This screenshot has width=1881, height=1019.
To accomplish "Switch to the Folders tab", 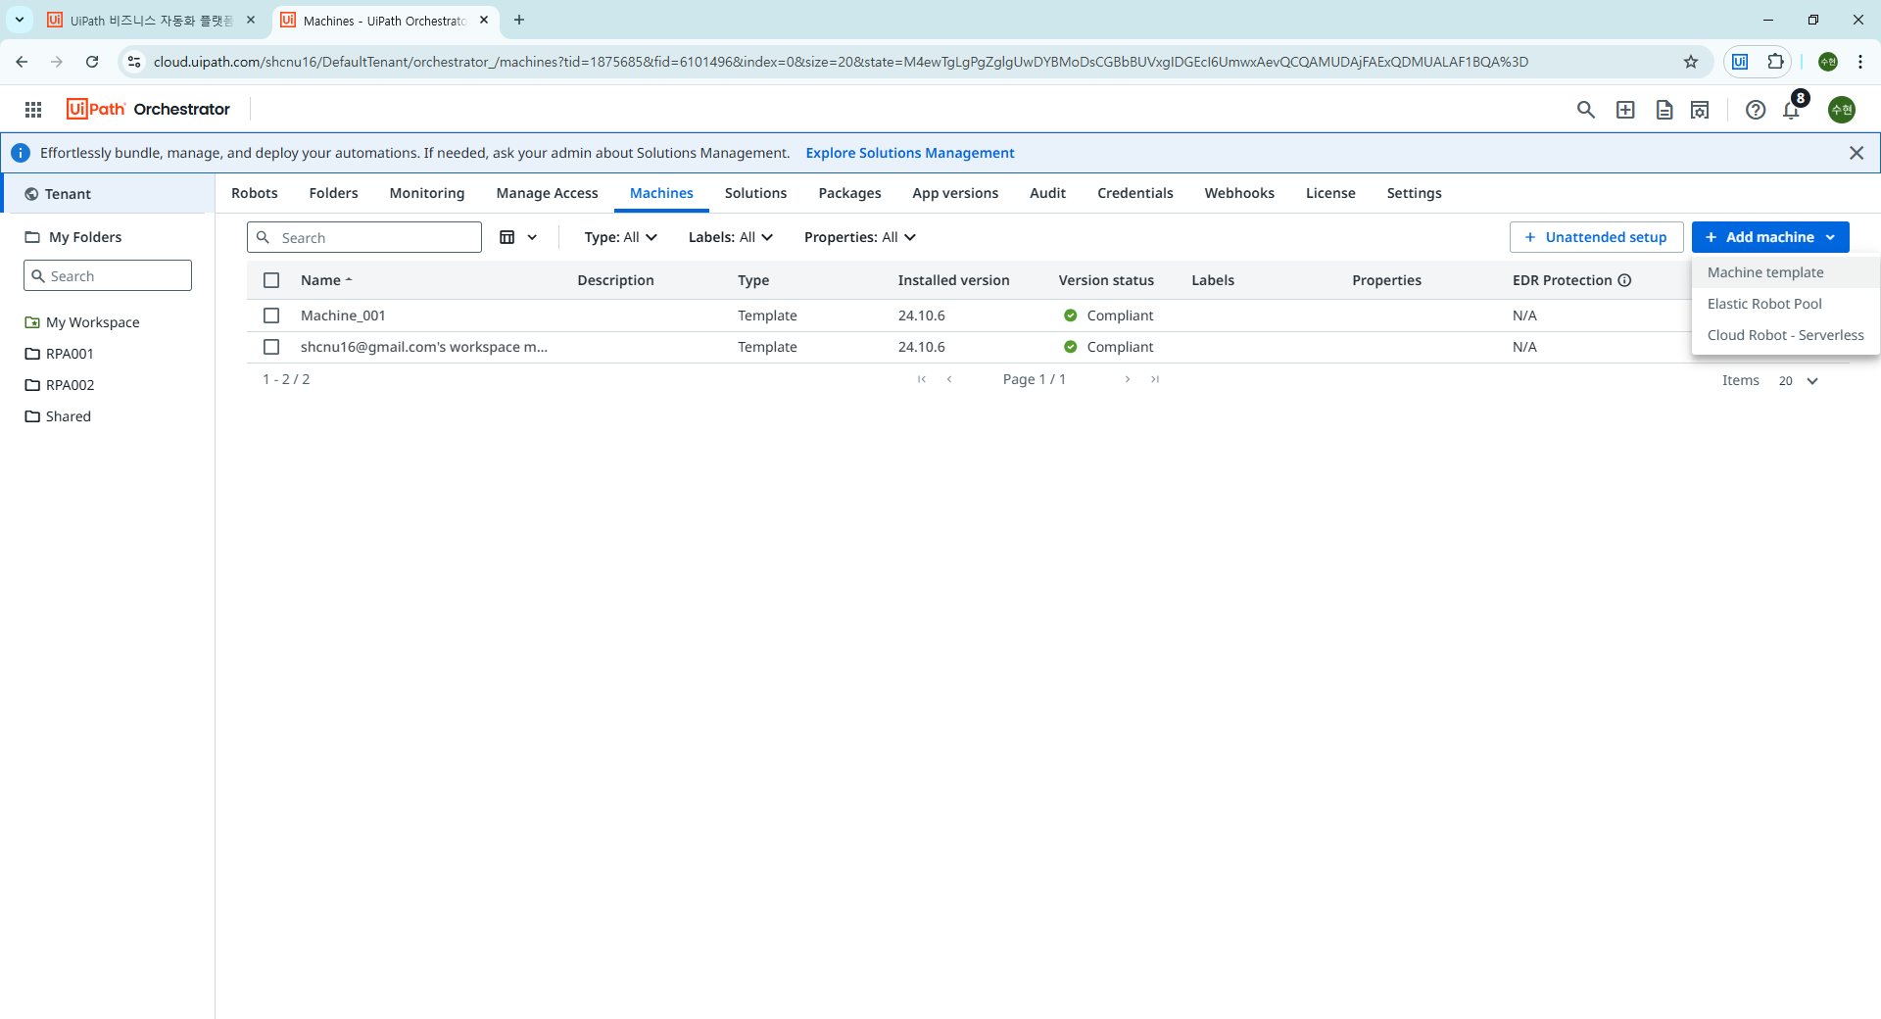I will pos(334,193).
